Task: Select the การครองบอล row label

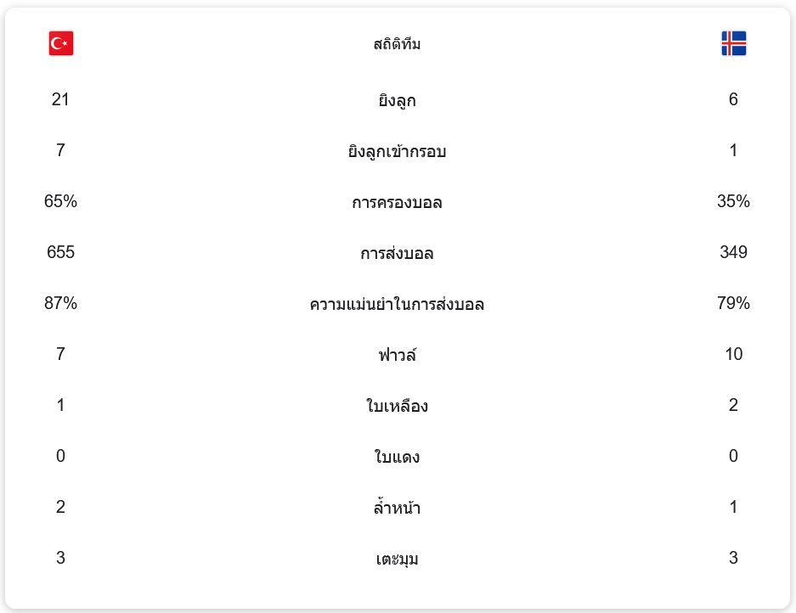Action: pyautogui.click(x=397, y=203)
